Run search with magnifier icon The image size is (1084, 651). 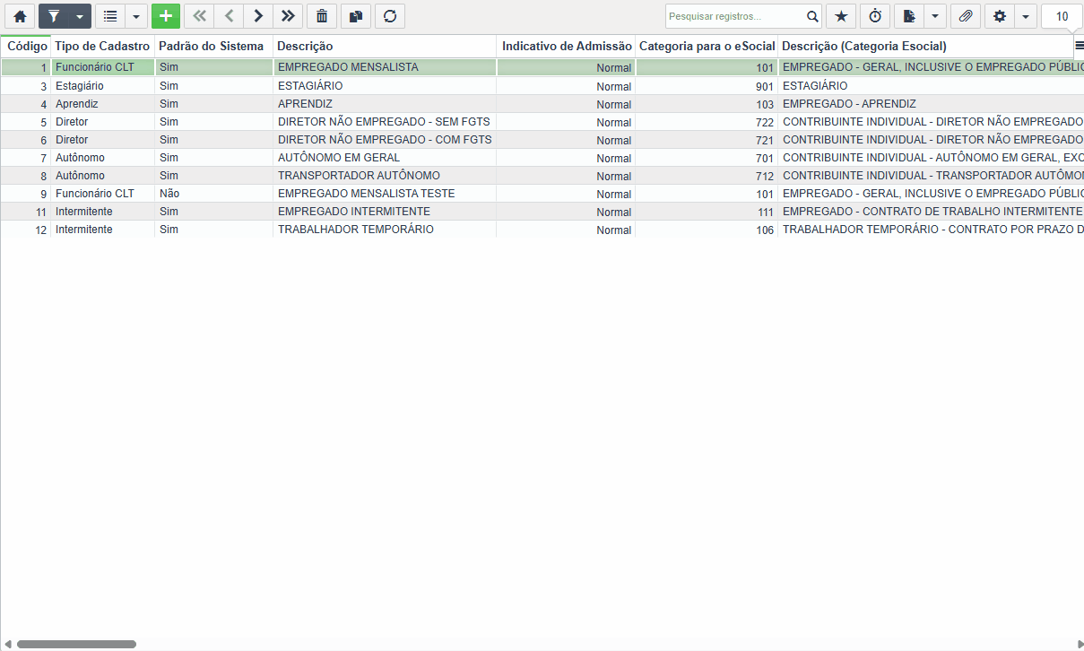point(812,16)
